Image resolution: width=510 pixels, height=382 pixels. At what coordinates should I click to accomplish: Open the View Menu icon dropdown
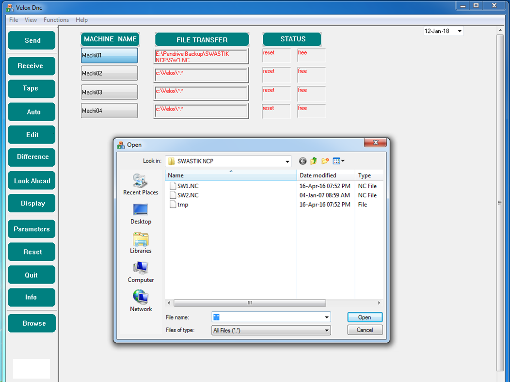point(338,161)
